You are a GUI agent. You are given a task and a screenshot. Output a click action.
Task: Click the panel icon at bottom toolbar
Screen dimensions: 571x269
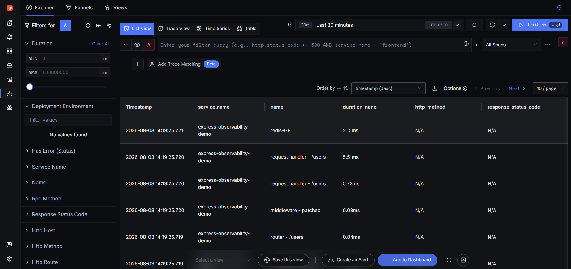(x=463, y=260)
